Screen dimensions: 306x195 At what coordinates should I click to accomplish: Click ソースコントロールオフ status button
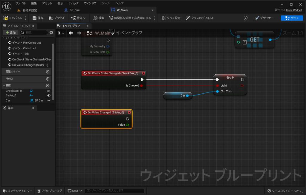click(x=284, y=191)
